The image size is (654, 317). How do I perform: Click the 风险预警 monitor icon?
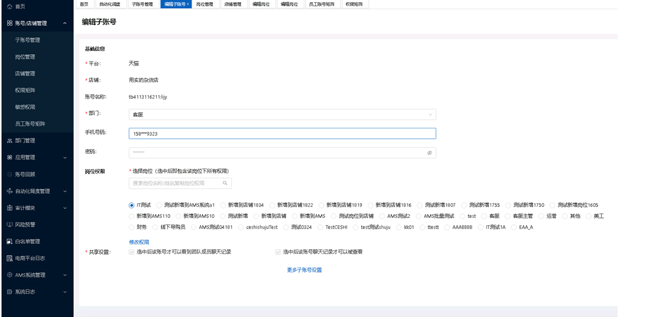point(9,225)
